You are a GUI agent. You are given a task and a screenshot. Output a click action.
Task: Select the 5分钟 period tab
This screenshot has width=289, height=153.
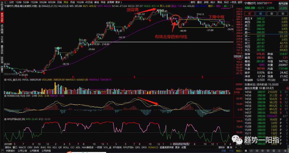coord(26,2)
